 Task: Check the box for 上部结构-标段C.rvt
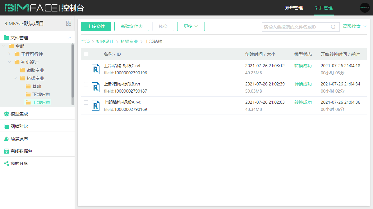click(86, 66)
